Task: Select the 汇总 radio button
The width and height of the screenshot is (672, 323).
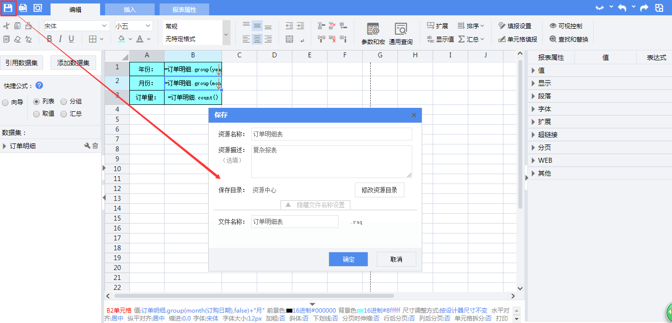Action: coord(64,114)
